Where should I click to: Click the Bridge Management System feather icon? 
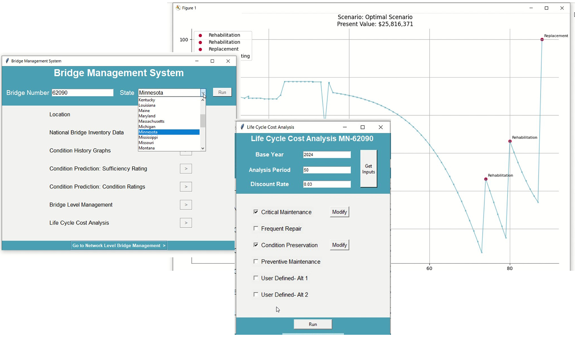7,61
